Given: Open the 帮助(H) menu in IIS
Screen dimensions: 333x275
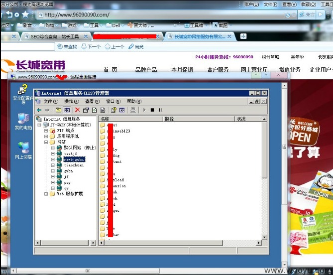Looking at the screenshot, I should coord(134,101).
